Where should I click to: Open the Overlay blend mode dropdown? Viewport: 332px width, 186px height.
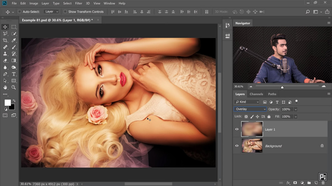click(x=250, y=109)
